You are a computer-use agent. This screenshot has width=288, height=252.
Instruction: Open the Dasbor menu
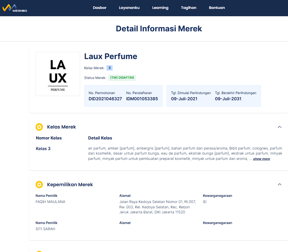[99, 8]
